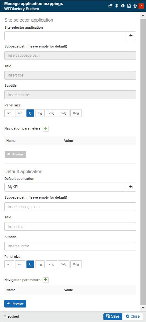Viewport: 146px width, 322px height.
Task: Click the vertical scrollbar thumb
Action: 143,162
